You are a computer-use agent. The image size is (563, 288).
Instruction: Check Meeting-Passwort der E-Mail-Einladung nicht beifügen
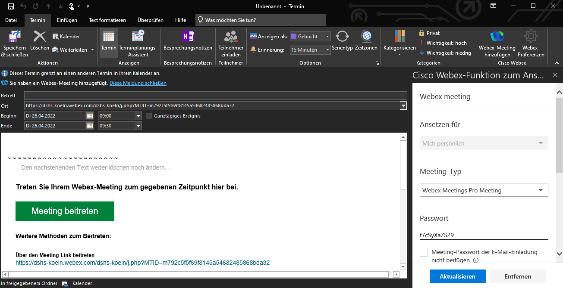[424, 253]
